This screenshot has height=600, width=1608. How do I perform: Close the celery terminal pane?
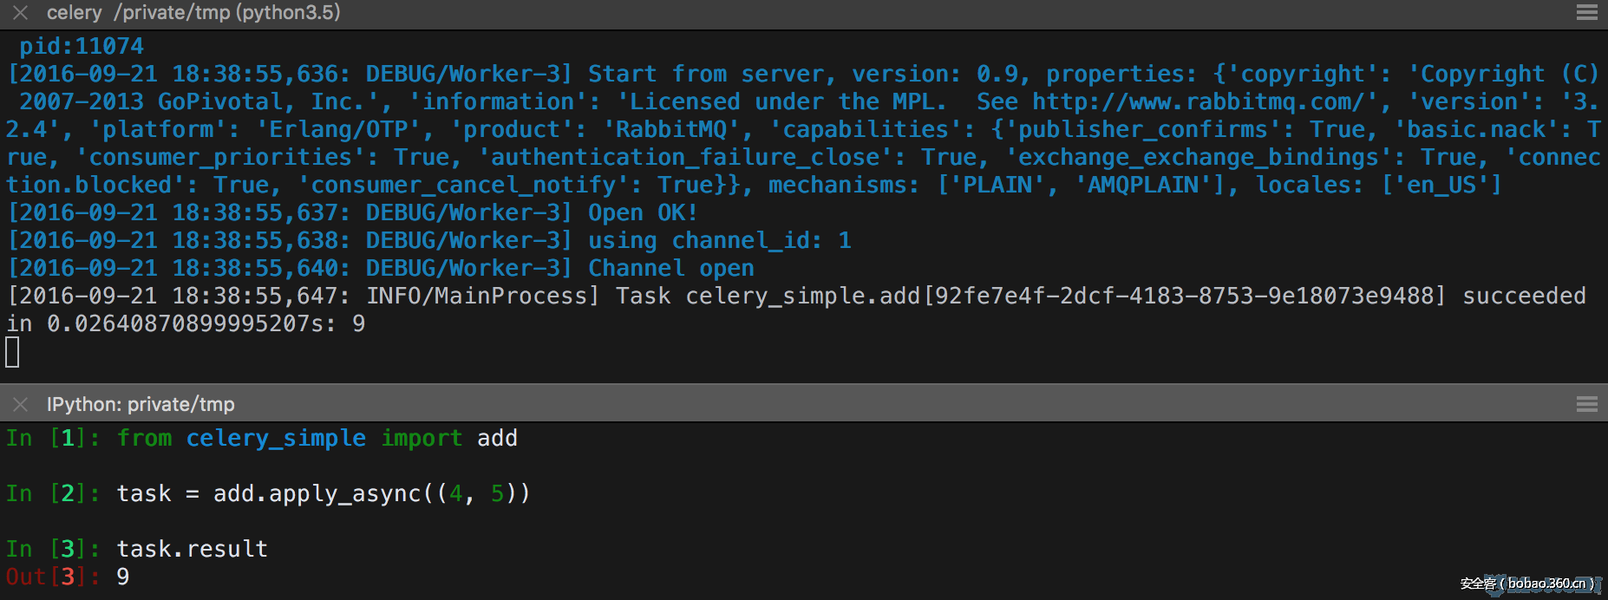20,13
